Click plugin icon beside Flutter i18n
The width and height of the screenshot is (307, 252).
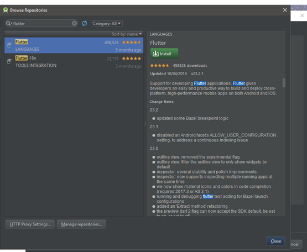[9, 61]
